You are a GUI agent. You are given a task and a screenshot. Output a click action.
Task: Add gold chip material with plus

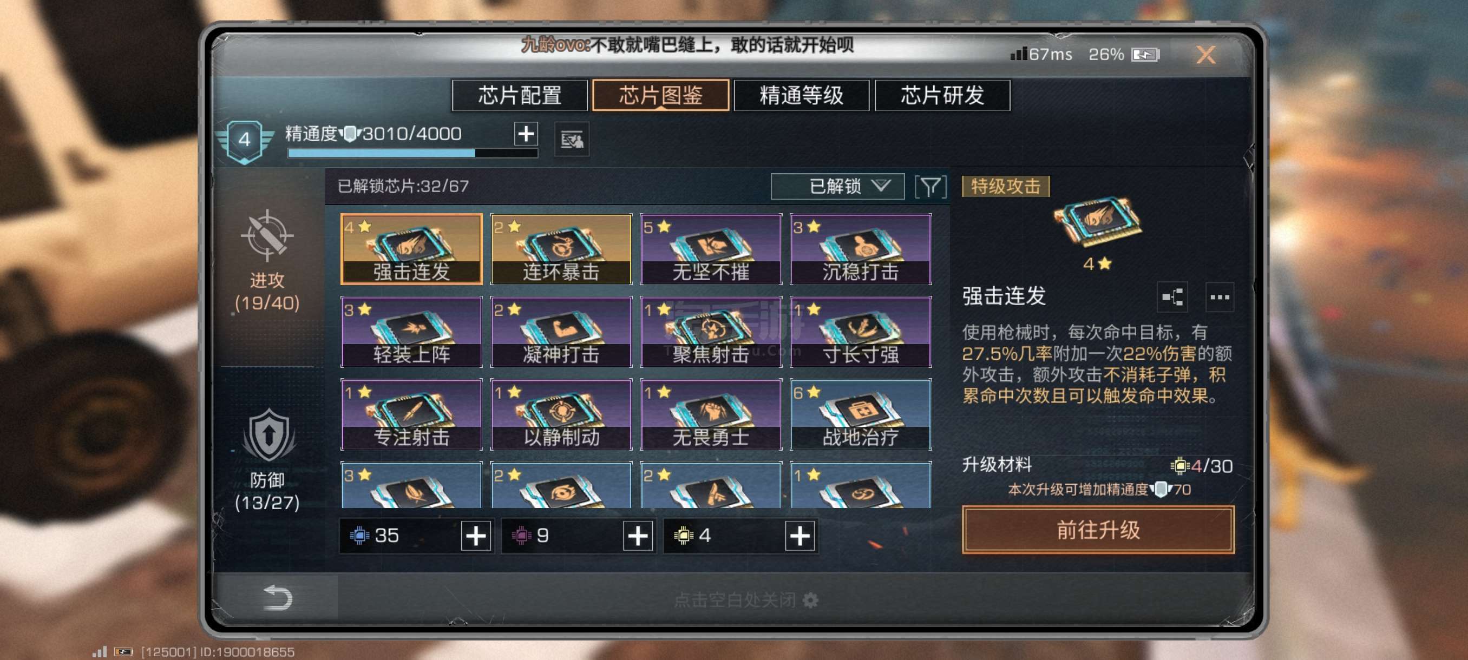(x=799, y=535)
